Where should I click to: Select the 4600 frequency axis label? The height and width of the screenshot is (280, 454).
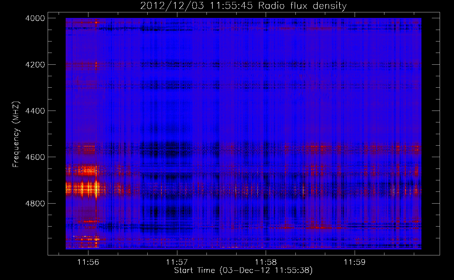pos(35,157)
